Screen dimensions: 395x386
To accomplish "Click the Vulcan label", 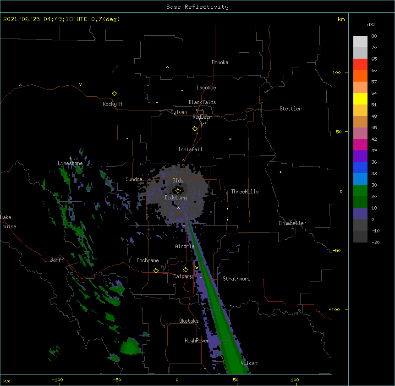I will coord(249,363).
